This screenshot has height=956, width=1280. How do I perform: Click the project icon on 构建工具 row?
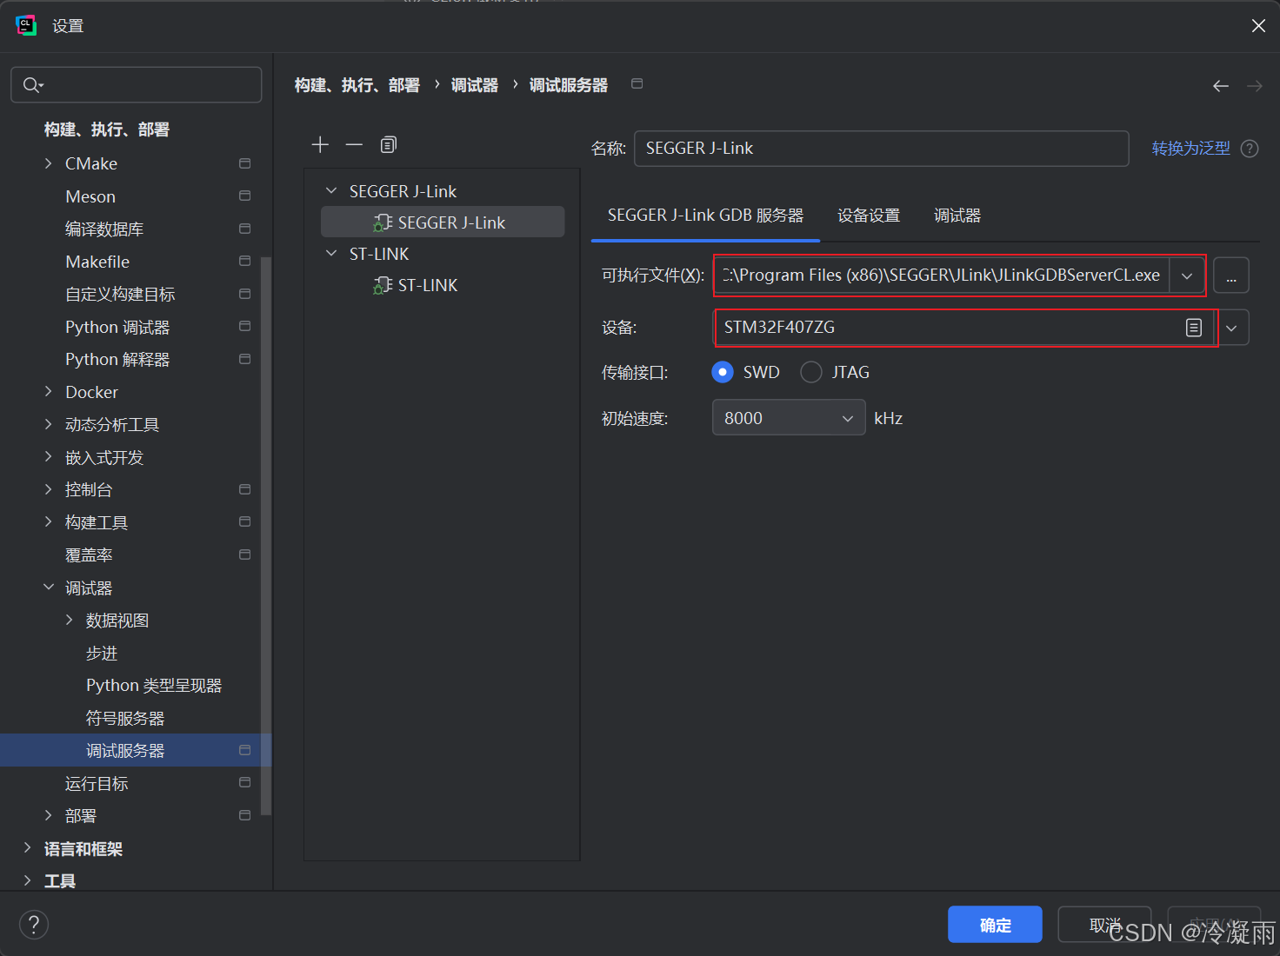pyautogui.click(x=244, y=521)
